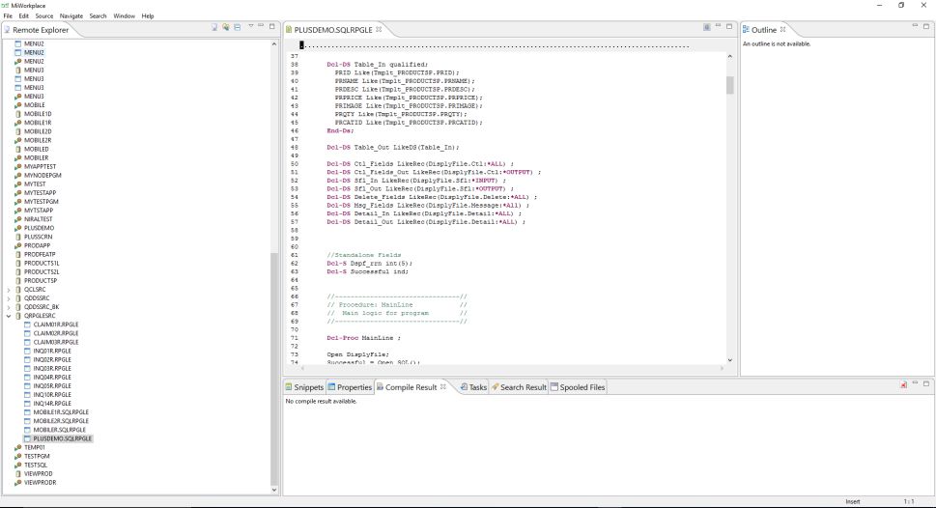Minimize the Outline panel
Viewport: 936px width, 508px height.
[x=915, y=26]
